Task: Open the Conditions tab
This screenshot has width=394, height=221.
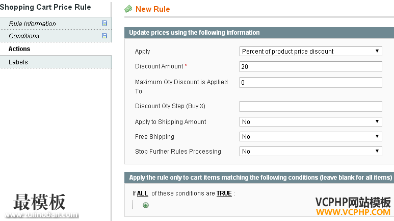Action: tap(24, 36)
